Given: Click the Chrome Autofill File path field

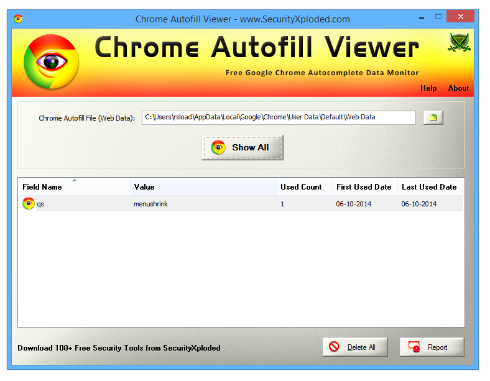Looking at the screenshot, I should [279, 117].
